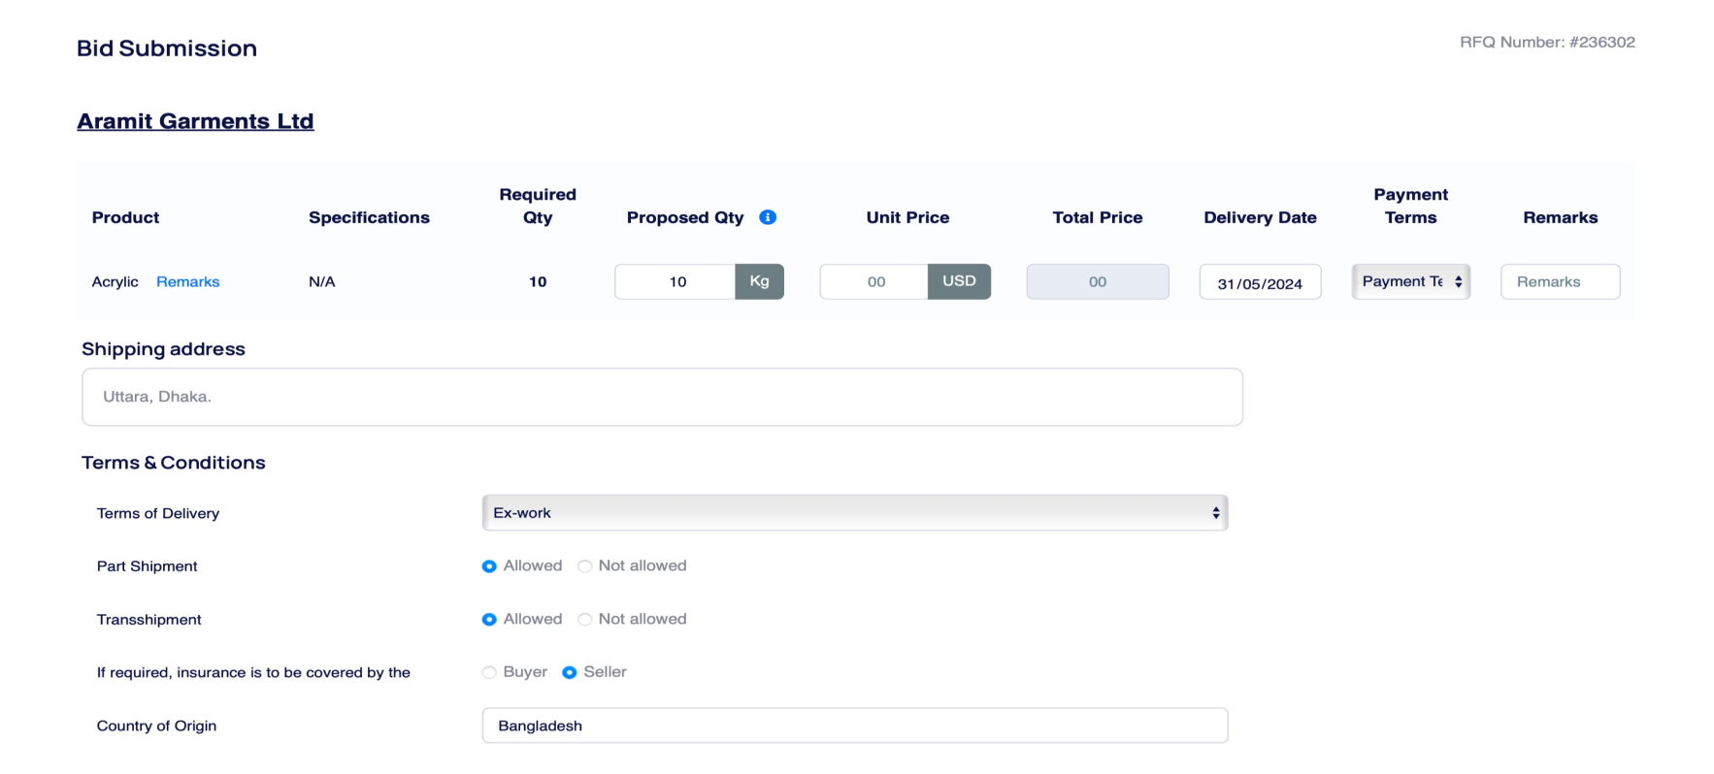Click the Country of Origin field
Image resolution: width=1714 pixels, height=774 pixels.
click(854, 726)
